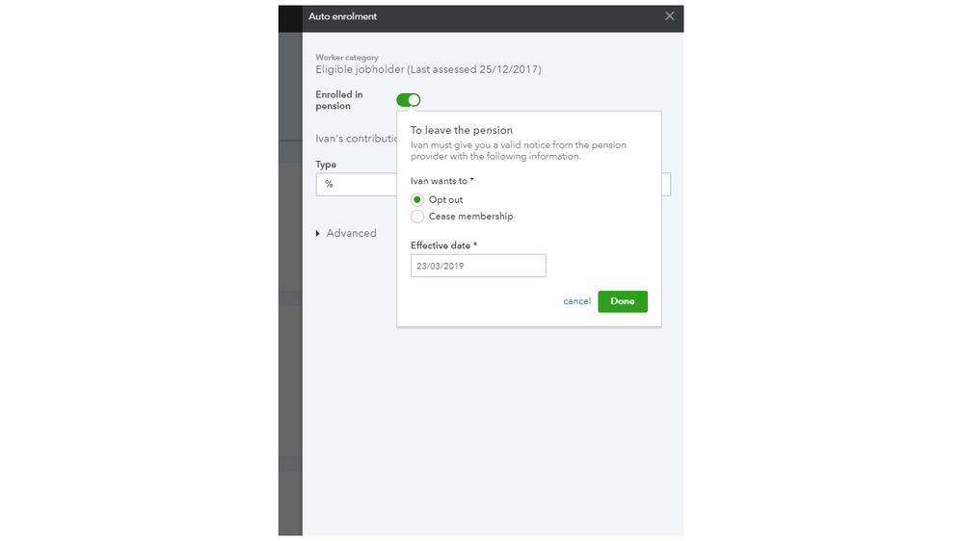
Task: Click the Effective date label
Action: (x=443, y=245)
